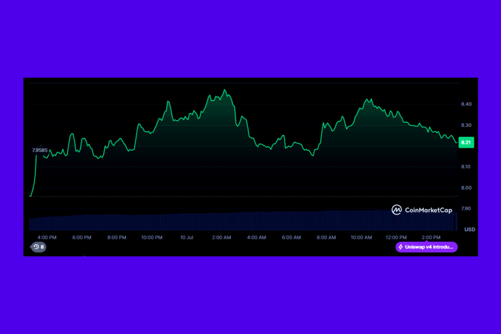Screen dimensions: 501x334
Task: Click the lightning bolt icon in purple pill
Action: point(401,247)
